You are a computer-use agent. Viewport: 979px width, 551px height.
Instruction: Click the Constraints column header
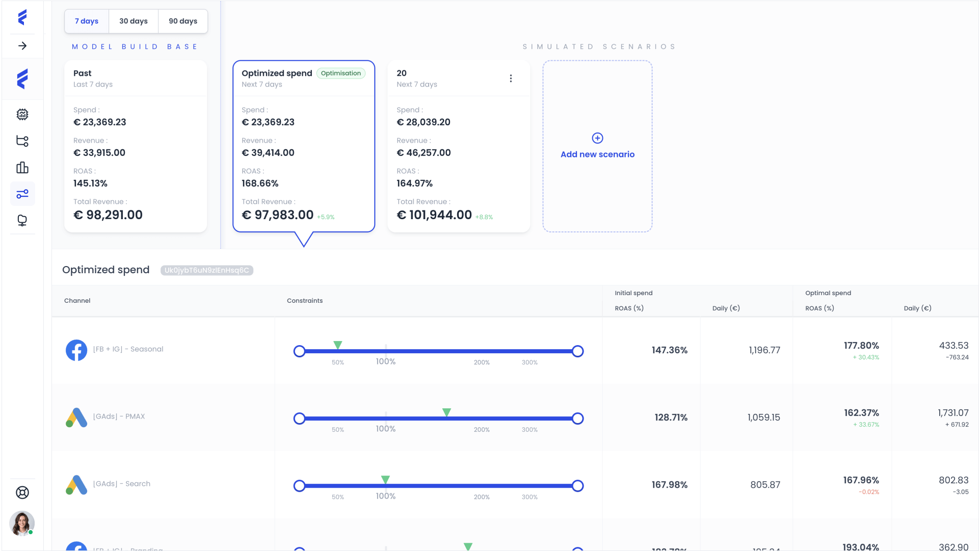coord(305,301)
